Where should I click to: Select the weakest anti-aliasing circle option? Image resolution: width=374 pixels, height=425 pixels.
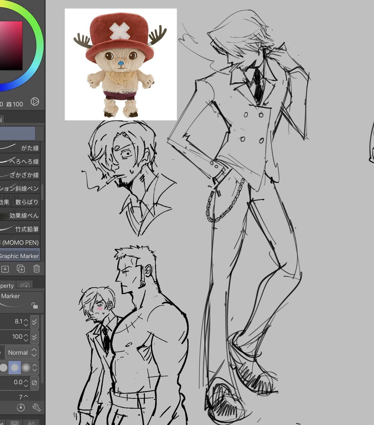pyautogui.click(x=4, y=368)
